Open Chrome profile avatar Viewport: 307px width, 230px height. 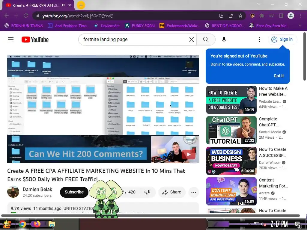(x=291, y=16)
